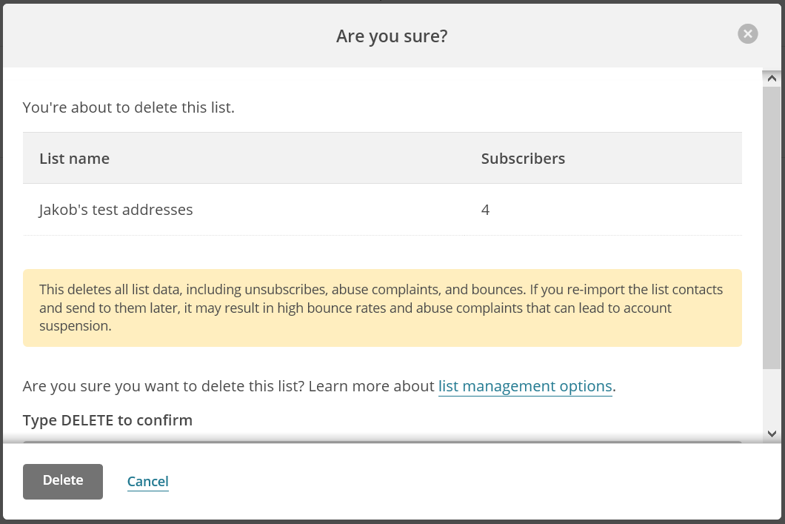Cancel the list deletion

[147, 482]
